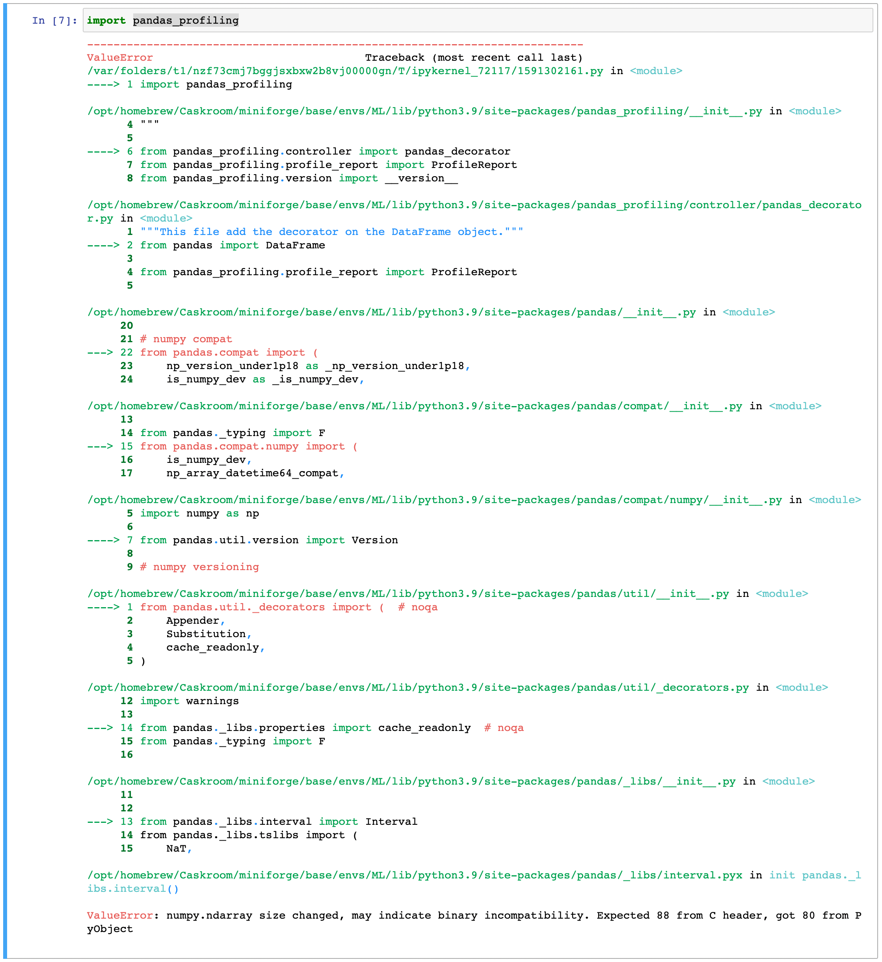
Task: Click the pandas/compat/__init__.py path line
Action: point(414,406)
